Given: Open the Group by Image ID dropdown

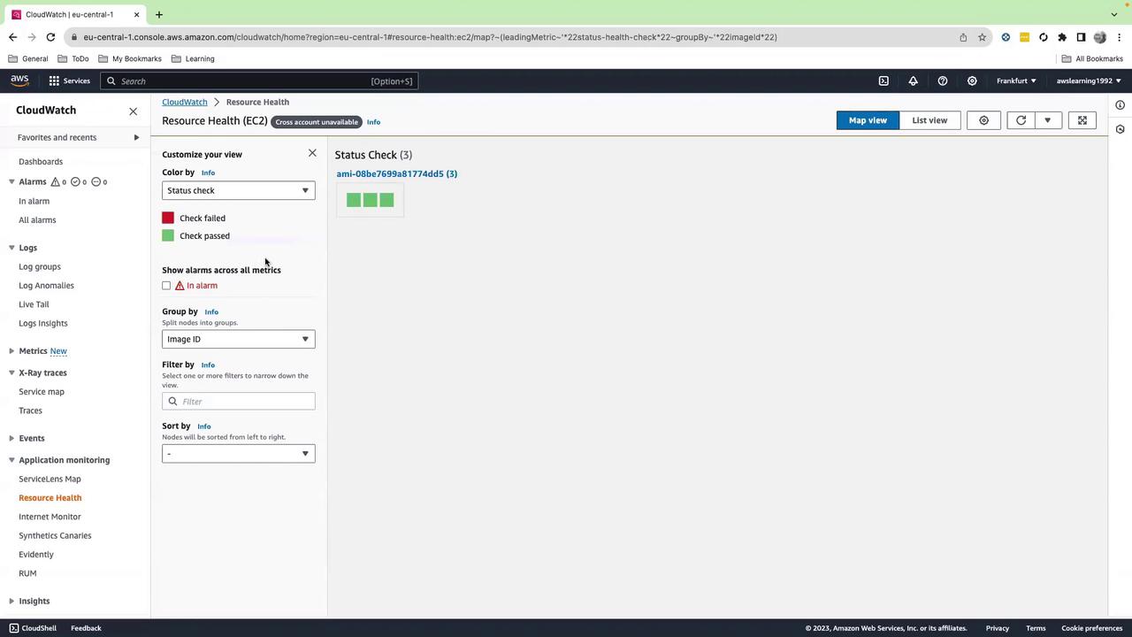Looking at the screenshot, I should tap(238, 339).
